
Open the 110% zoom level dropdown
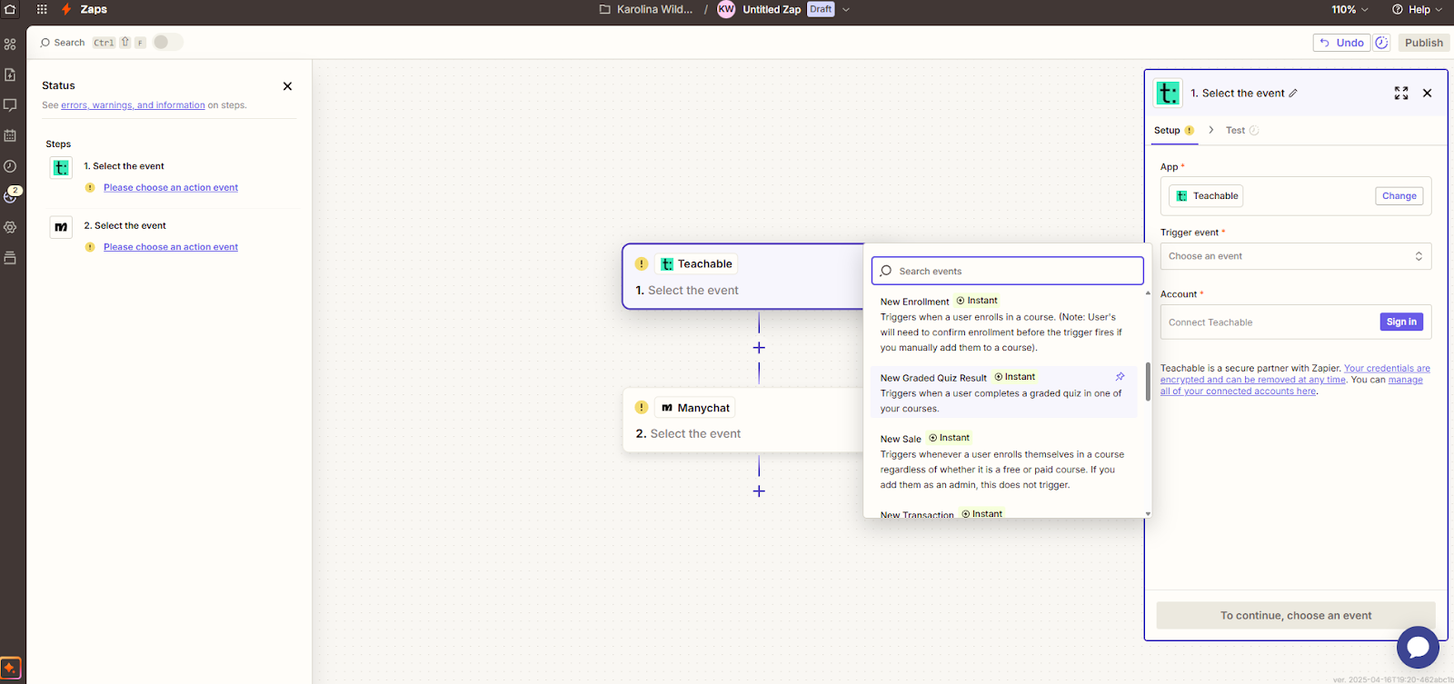pos(1349,9)
